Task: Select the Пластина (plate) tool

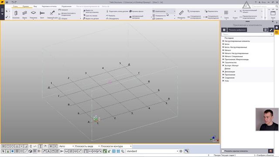Action: click(33, 14)
